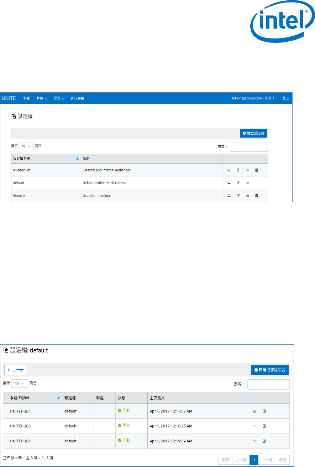Sort by the 系統 FQDN column arrow
Screen dimensions: 315x467
[59, 398]
